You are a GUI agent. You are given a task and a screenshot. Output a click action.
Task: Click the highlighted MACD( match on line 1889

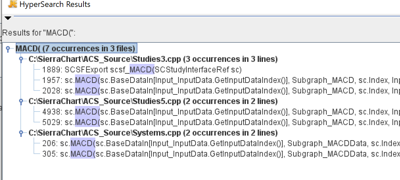(x=142, y=70)
